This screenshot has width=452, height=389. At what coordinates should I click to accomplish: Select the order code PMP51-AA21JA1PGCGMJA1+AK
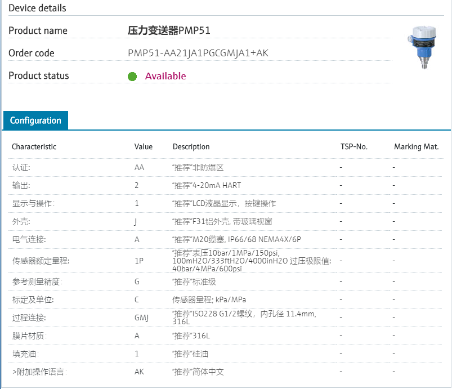point(198,53)
